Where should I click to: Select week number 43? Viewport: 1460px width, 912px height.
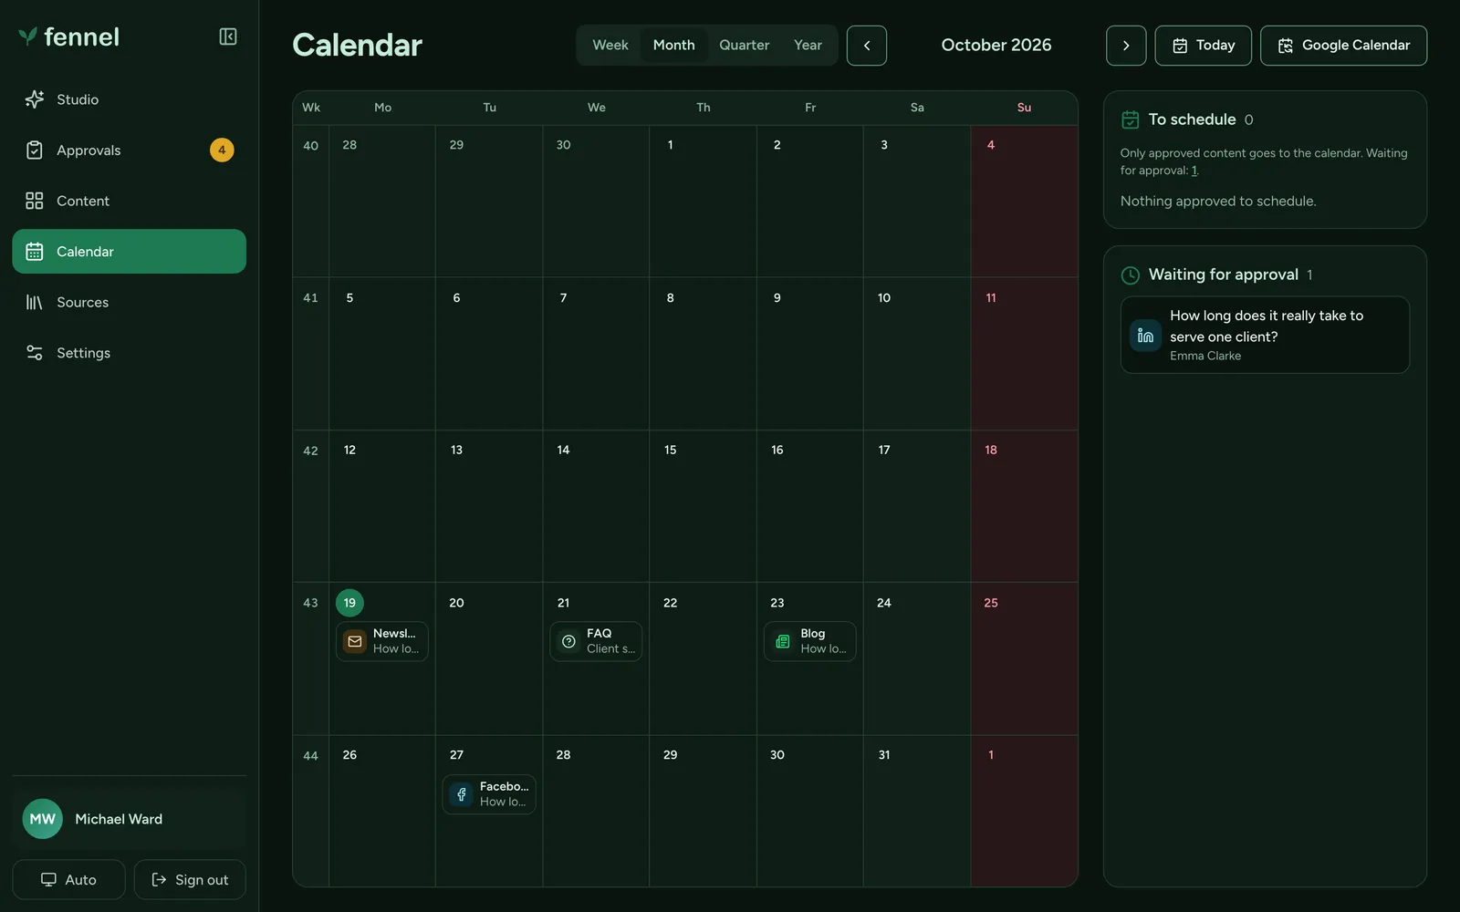coord(310,603)
